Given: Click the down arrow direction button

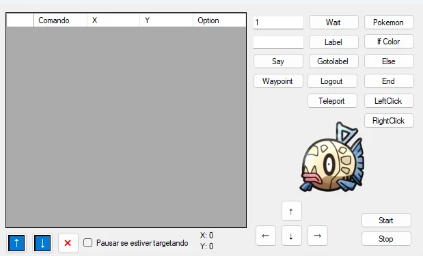Looking at the screenshot, I should pos(291,236).
